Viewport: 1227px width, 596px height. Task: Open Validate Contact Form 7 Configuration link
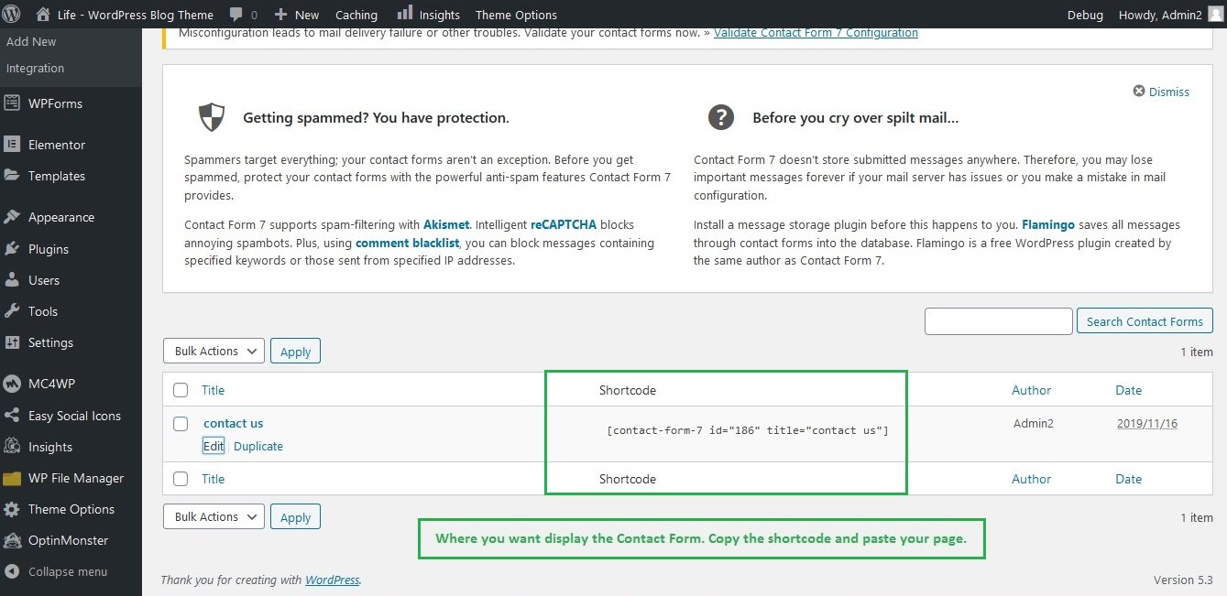pyautogui.click(x=816, y=33)
